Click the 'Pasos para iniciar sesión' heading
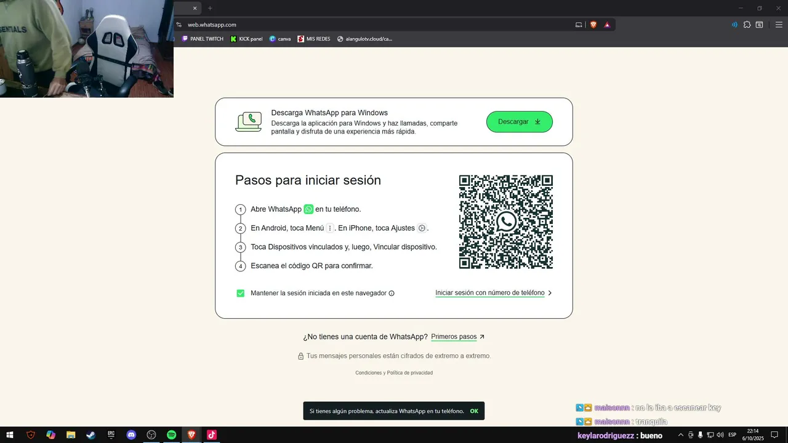 [x=308, y=180]
